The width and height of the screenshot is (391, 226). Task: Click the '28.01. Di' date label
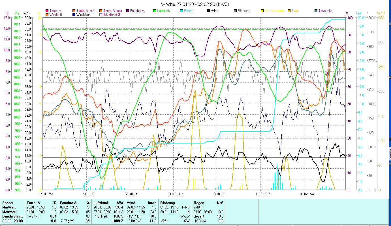[89, 194]
